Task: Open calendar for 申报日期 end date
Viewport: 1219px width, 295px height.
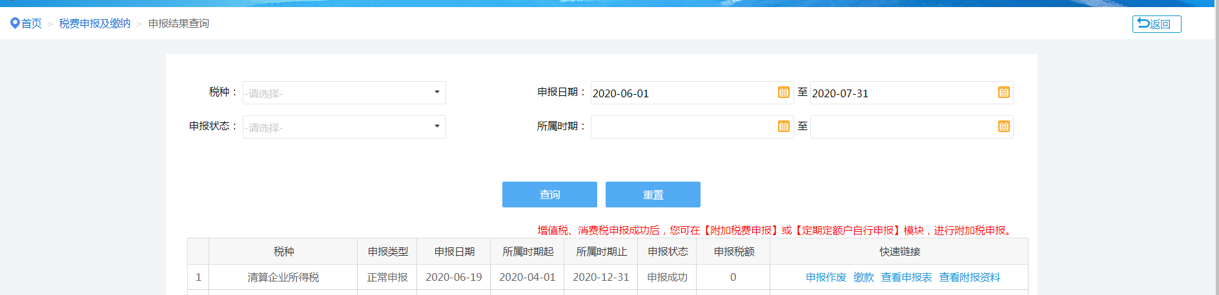Action: (x=1004, y=92)
